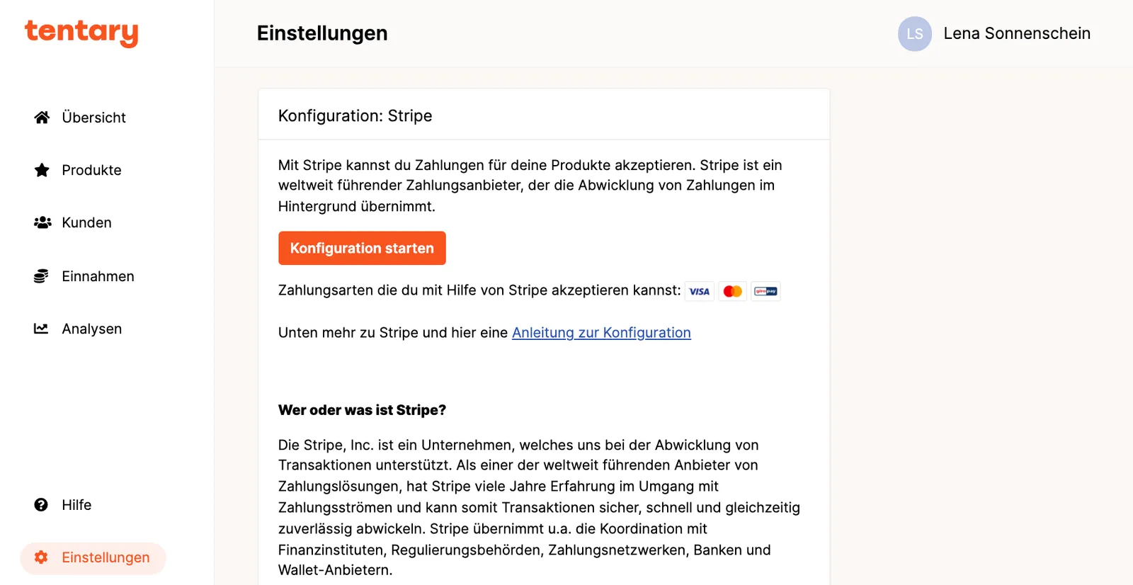Open the Produkte menu item

(91, 170)
